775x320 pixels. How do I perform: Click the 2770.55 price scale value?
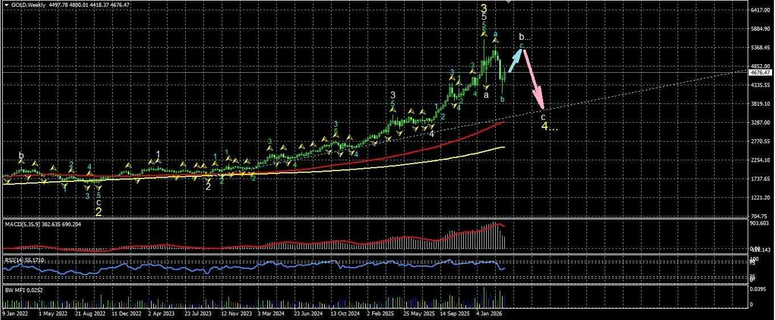760,142
